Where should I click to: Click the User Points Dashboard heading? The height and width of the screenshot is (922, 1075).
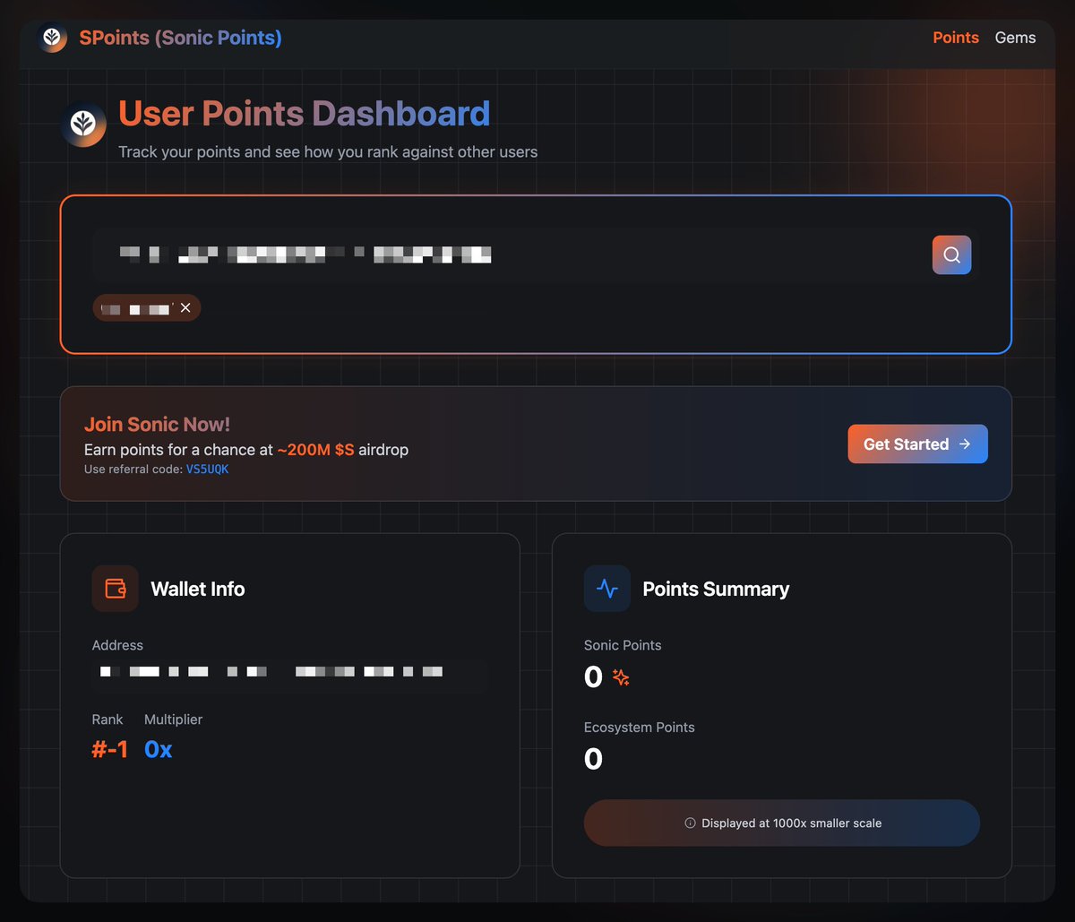(305, 114)
